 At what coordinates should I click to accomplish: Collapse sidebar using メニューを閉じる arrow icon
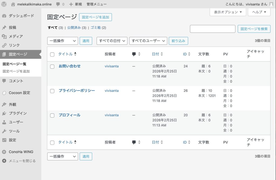[x=4, y=161]
